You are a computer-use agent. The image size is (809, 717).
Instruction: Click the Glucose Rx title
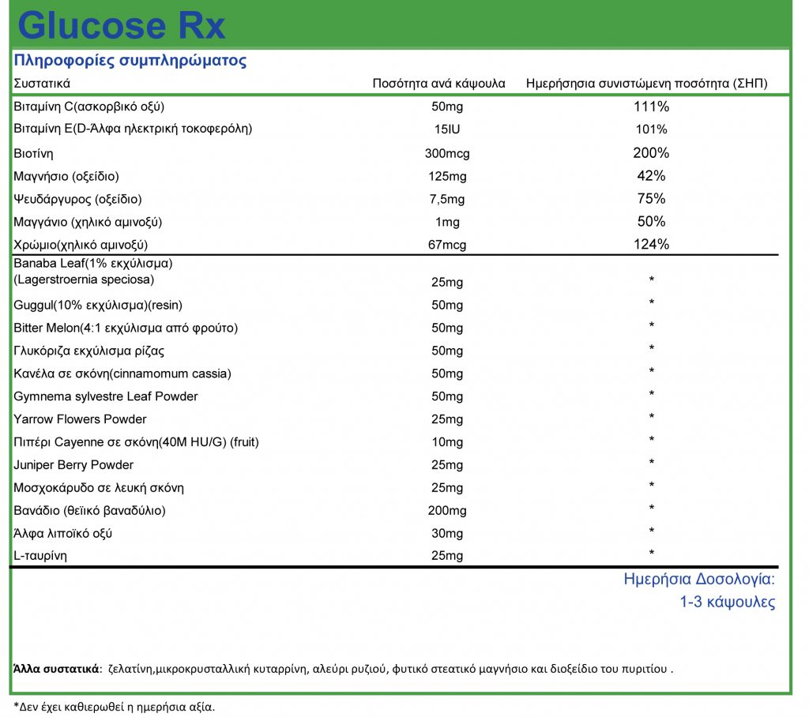(121, 24)
